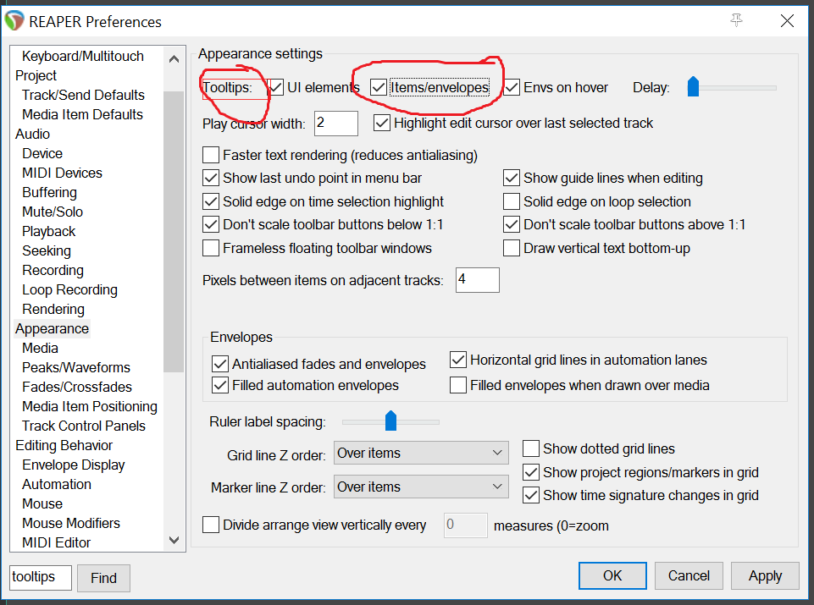The height and width of the screenshot is (605, 814).
Task: Uncheck Filled automation envelopes
Action: click(219, 386)
